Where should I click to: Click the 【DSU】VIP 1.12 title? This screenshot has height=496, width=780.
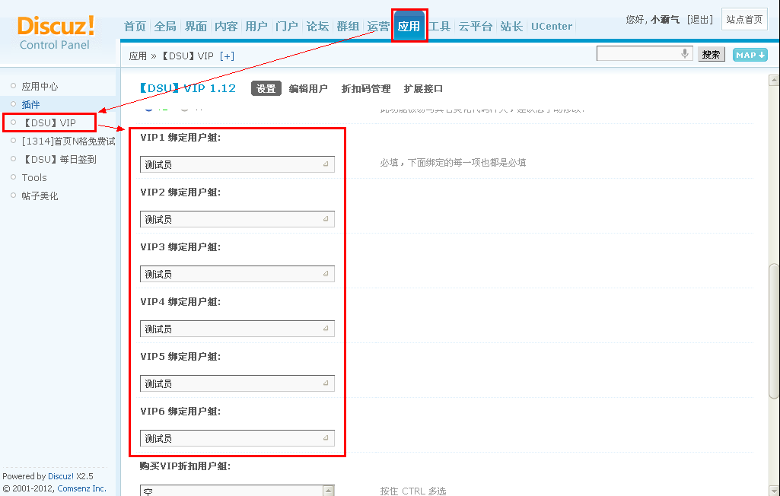[187, 88]
